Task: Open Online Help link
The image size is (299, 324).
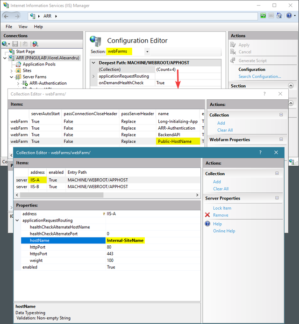Action: click(x=224, y=231)
